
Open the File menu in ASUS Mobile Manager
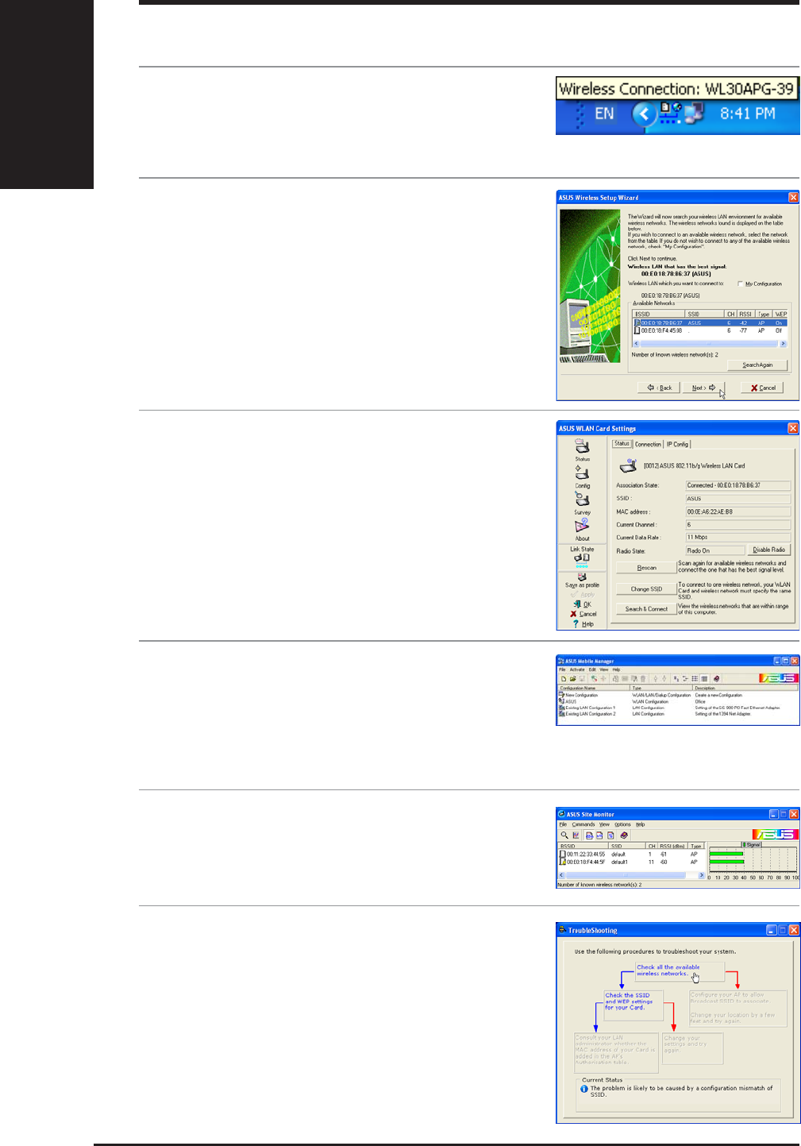click(562, 669)
